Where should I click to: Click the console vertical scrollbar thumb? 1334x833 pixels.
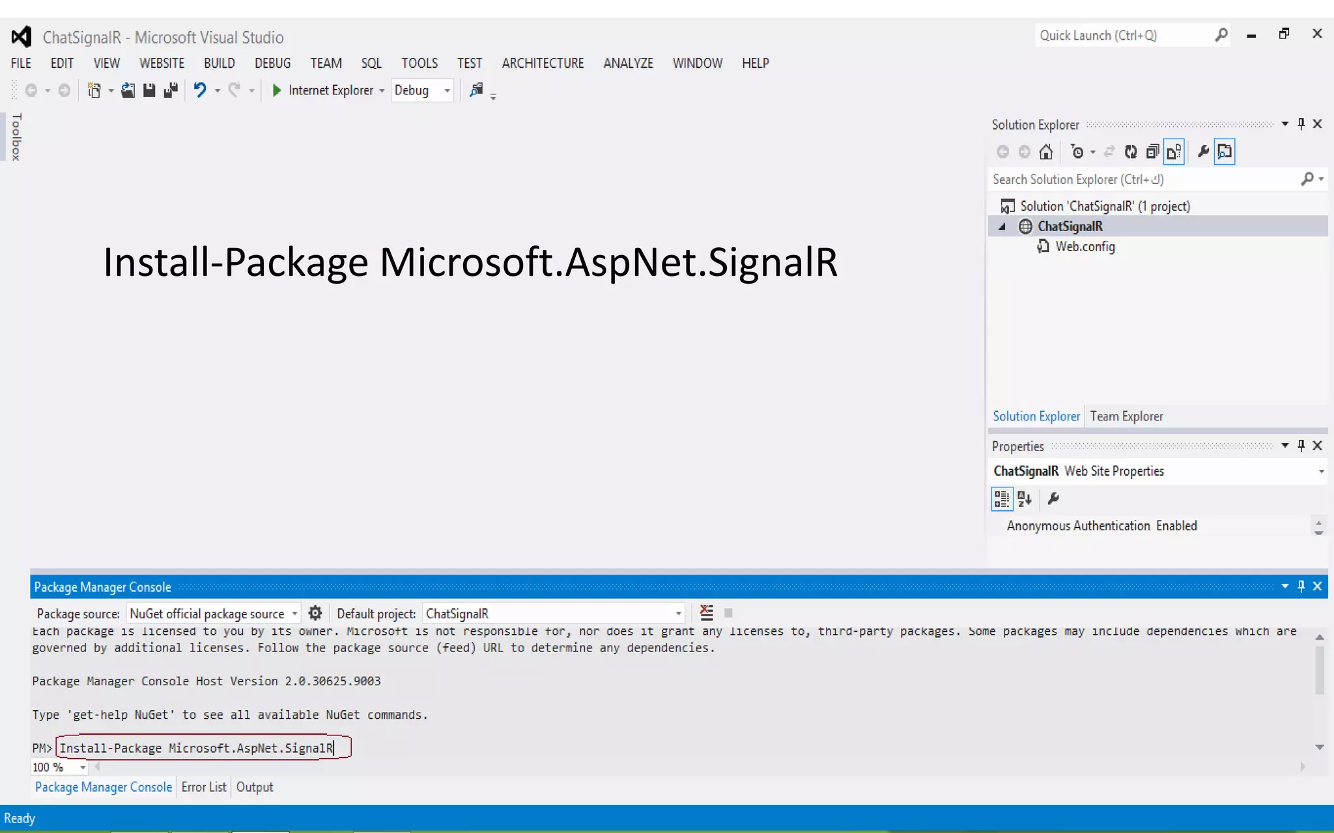point(1320,670)
